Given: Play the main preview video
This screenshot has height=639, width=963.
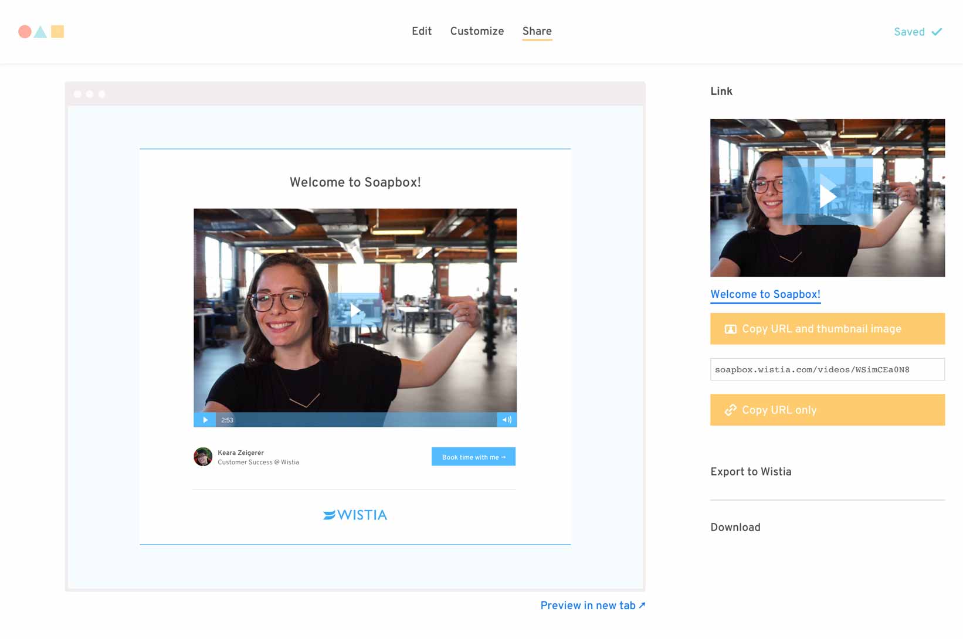Looking at the screenshot, I should pyautogui.click(x=355, y=311).
